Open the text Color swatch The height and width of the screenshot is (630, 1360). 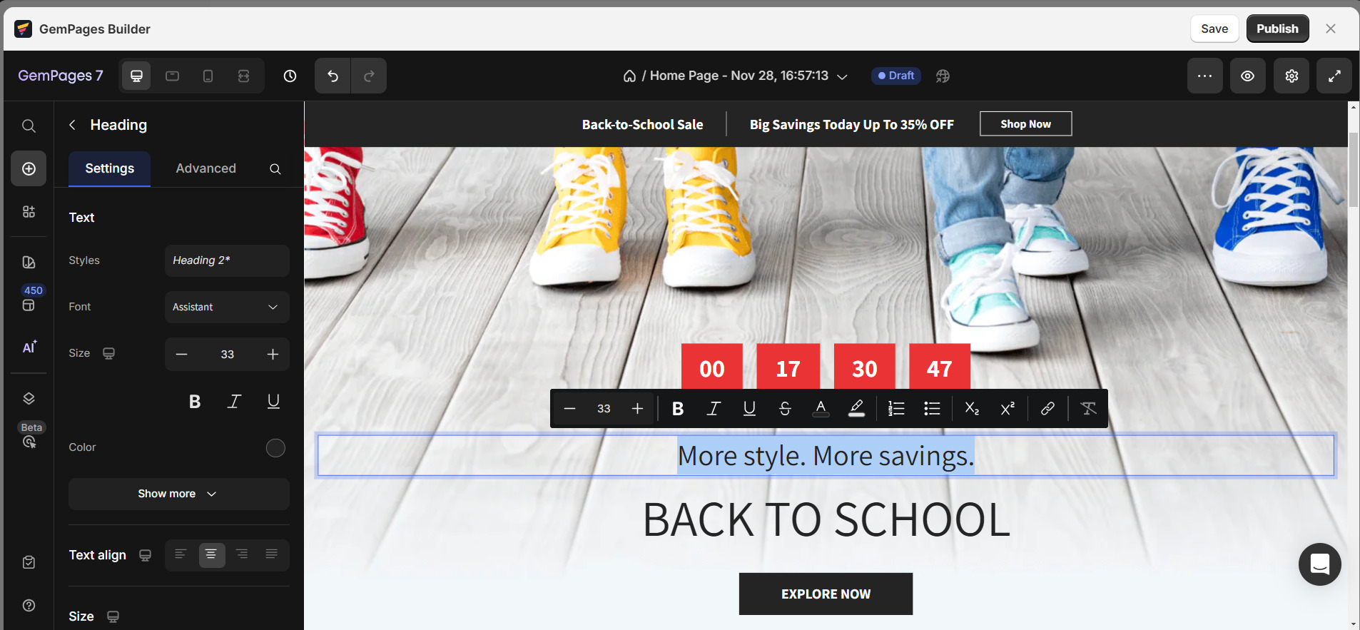point(275,447)
